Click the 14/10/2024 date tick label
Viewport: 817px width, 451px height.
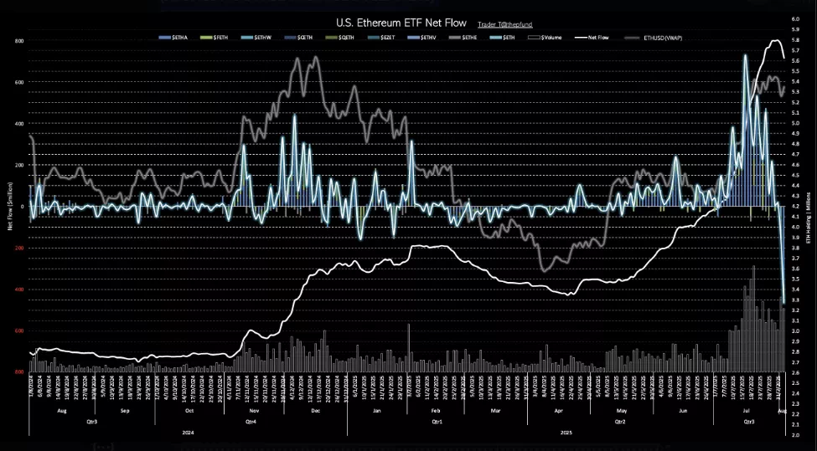click(x=184, y=388)
